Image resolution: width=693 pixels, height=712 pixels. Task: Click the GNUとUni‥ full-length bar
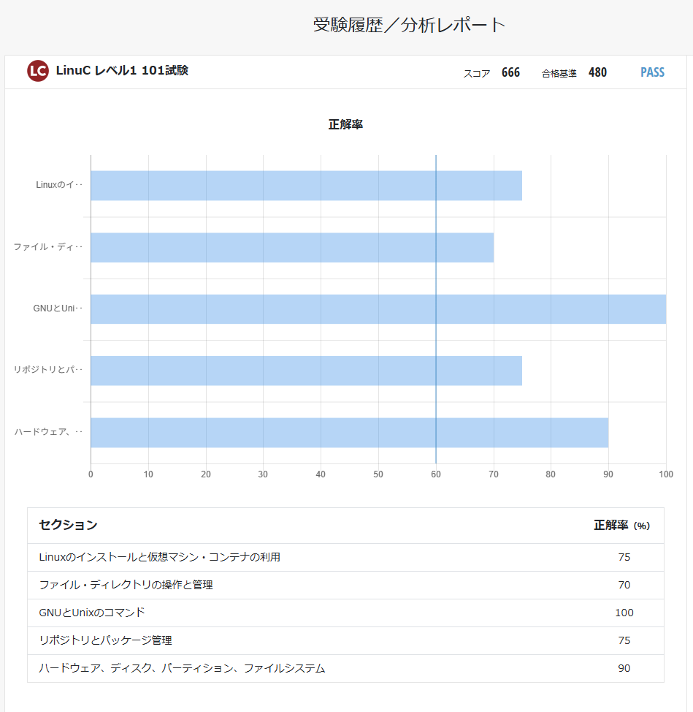point(378,309)
